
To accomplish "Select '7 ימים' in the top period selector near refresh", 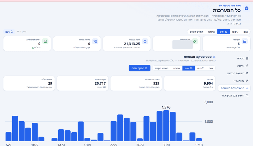I will [x=235, y=32].
